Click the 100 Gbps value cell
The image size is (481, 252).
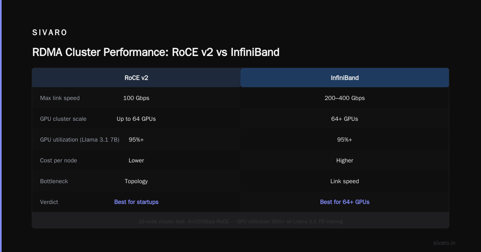click(136, 98)
